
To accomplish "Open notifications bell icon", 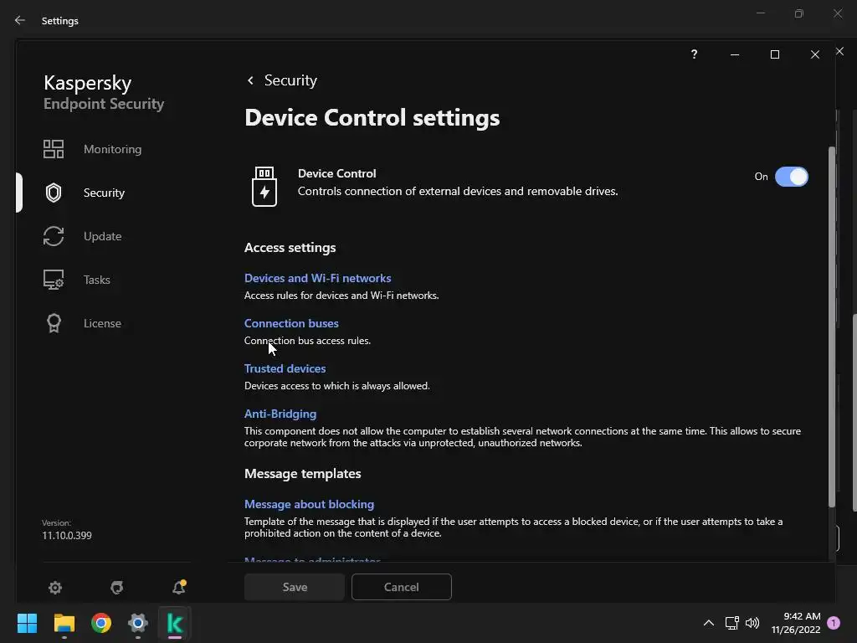I will [179, 587].
